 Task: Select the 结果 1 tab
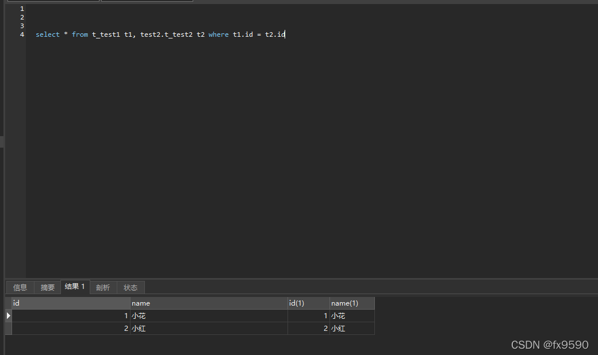75,287
